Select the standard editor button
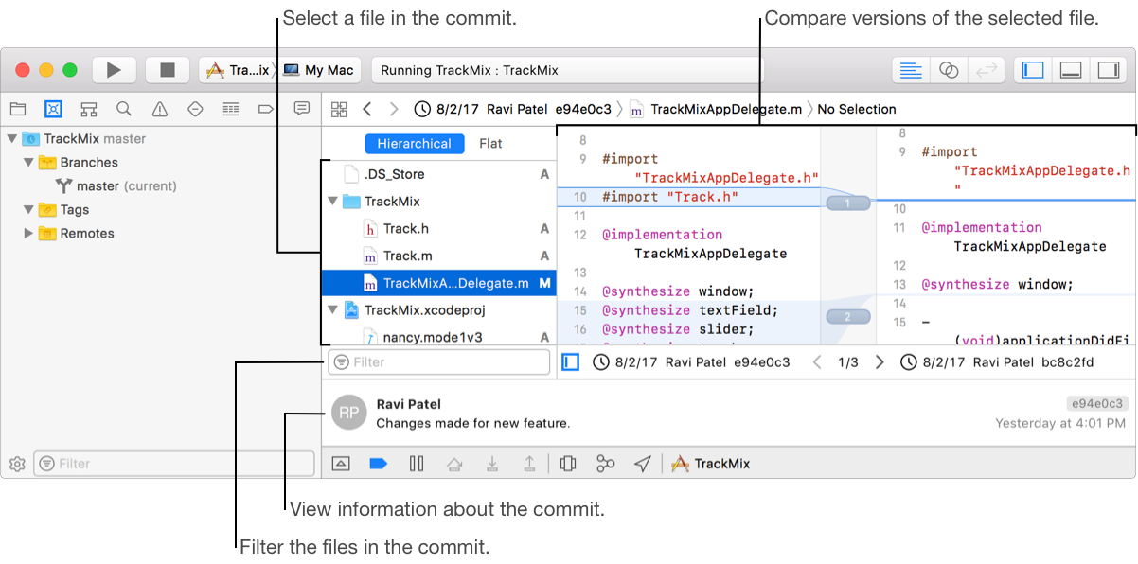 click(x=911, y=70)
